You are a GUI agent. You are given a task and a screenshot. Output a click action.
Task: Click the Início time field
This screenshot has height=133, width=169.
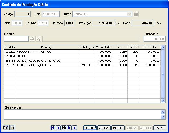point(17,23)
